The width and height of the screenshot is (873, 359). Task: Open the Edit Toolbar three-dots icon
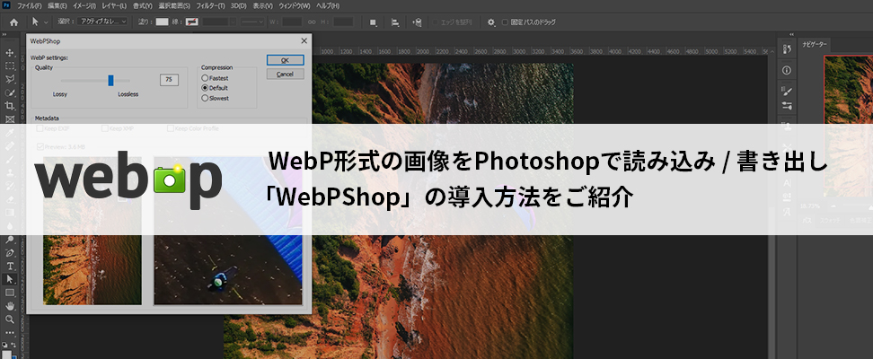tap(10, 333)
